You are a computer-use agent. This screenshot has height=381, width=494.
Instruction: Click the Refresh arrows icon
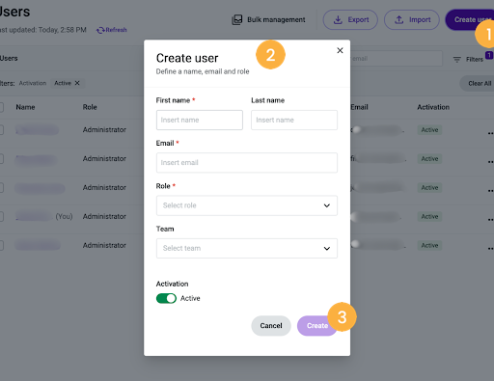click(x=100, y=30)
